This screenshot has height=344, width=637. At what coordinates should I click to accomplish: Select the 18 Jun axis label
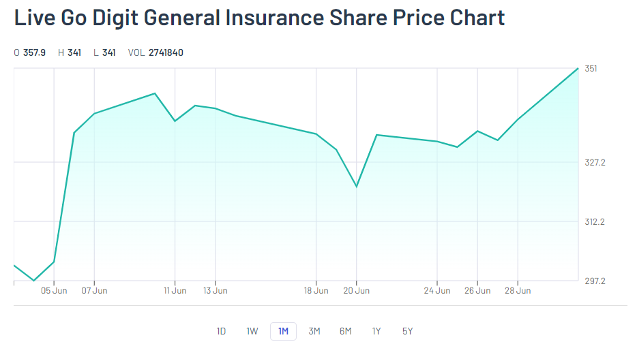click(316, 291)
